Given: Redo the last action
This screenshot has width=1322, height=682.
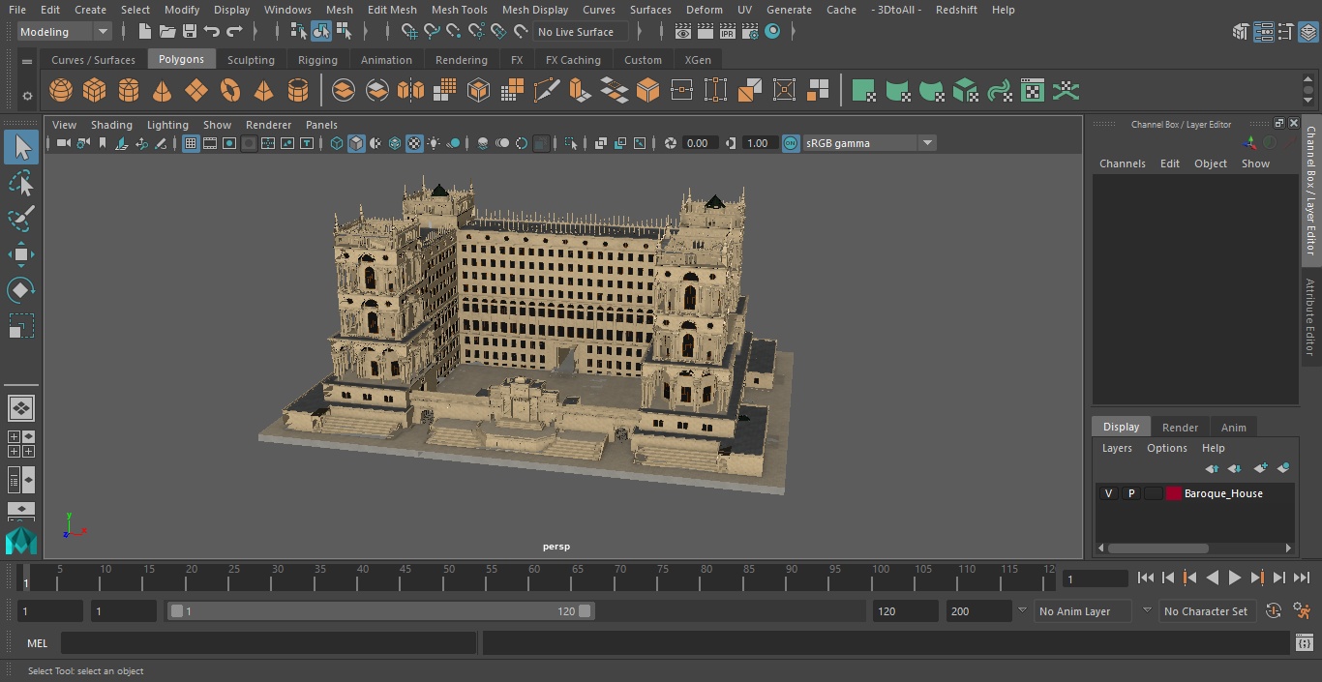Looking at the screenshot, I should pyautogui.click(x=234, y=32).
